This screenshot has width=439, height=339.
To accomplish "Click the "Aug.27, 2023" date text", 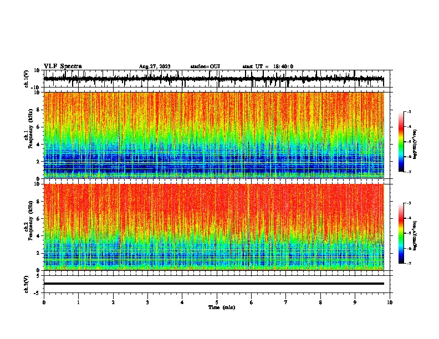I will 155,66.
